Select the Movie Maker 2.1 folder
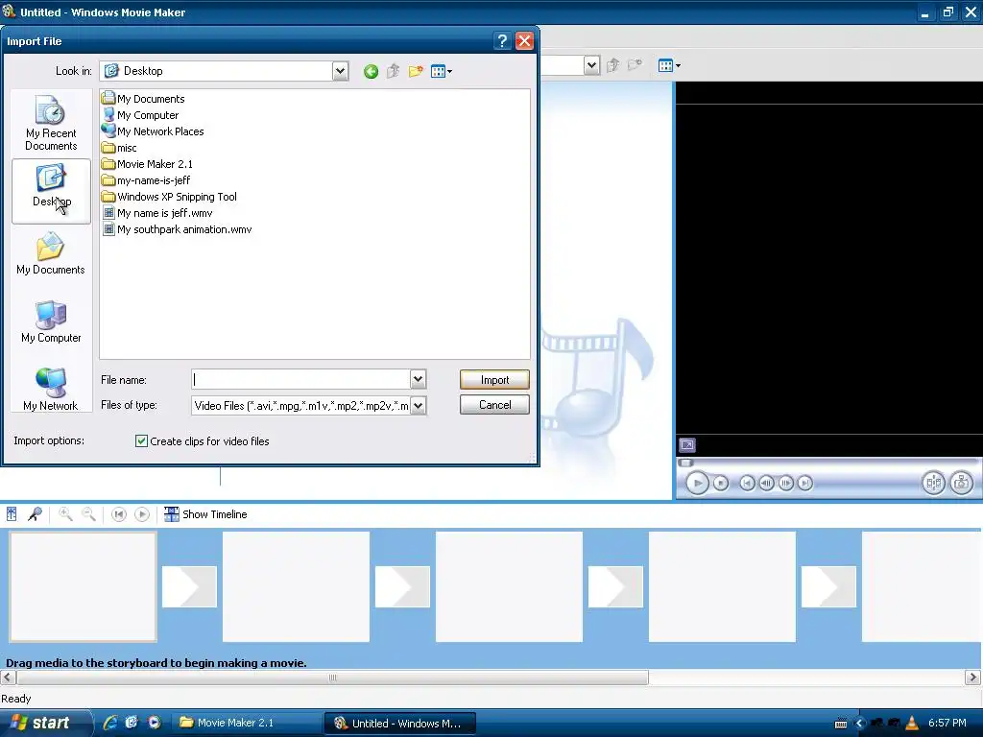Viewport: 983px width, 737px height. click(147, 164)
